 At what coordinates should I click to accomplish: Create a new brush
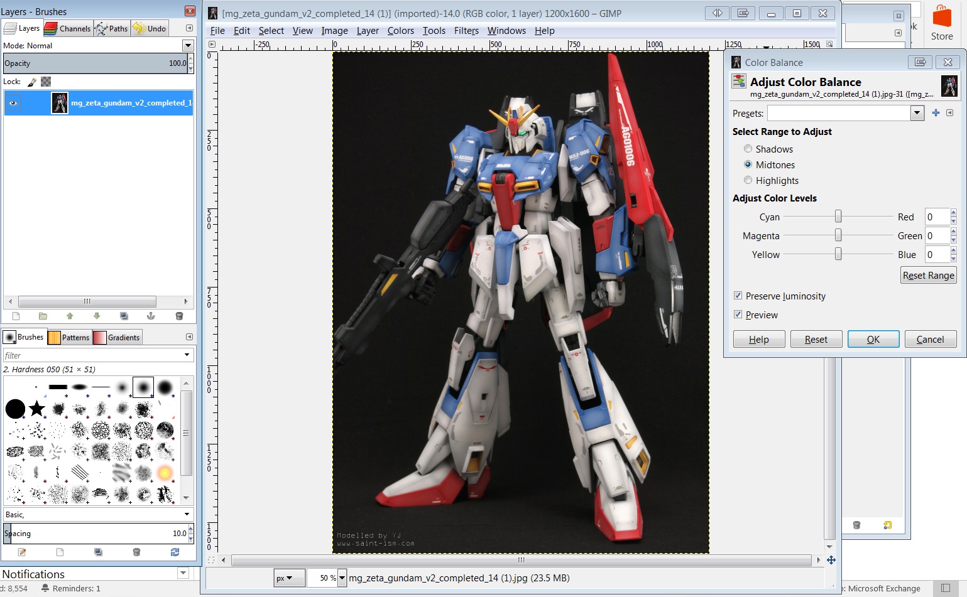point(60,552)
